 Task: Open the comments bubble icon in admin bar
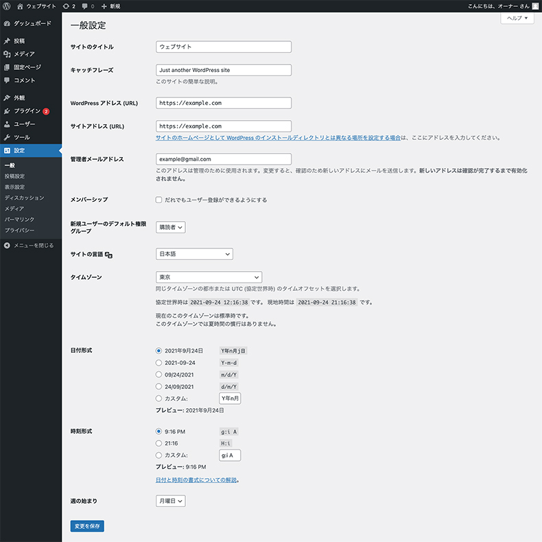(85, 6)
